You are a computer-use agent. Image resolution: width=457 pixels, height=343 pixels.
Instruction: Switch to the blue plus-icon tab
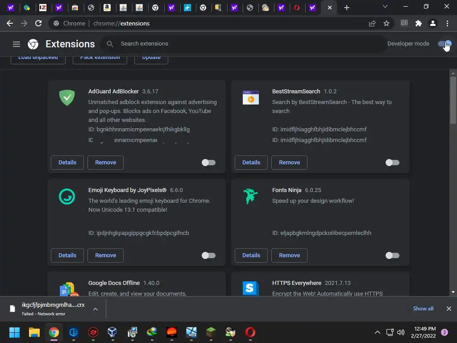click(x=187, y=8)
